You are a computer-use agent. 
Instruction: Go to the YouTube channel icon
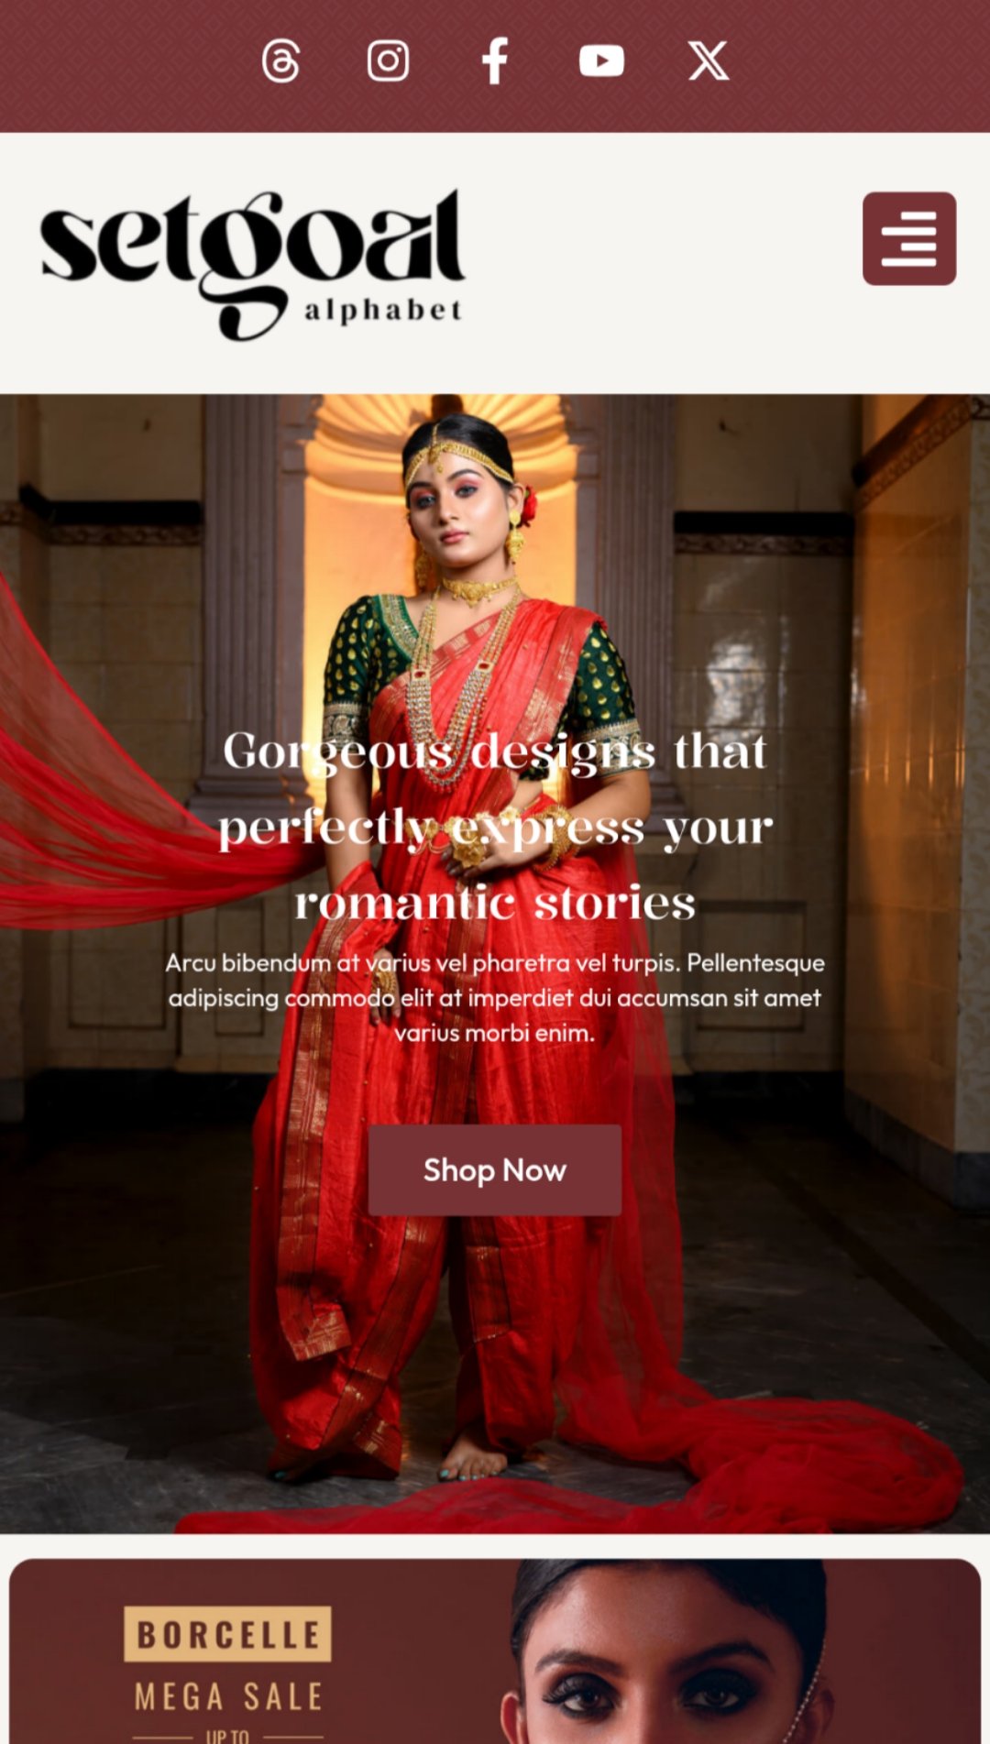pyautogui.click(x=601, y=61)
